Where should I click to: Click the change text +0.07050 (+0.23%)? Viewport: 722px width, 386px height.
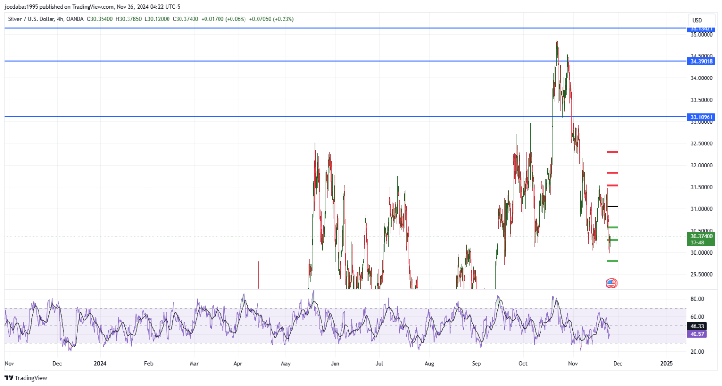(x=271, y=19)
